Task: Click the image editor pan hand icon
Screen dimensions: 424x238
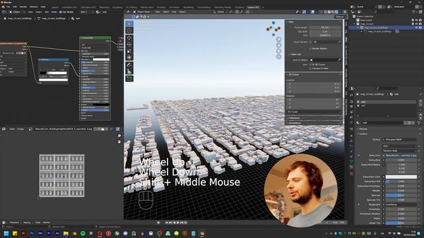Action: (119, 141)
